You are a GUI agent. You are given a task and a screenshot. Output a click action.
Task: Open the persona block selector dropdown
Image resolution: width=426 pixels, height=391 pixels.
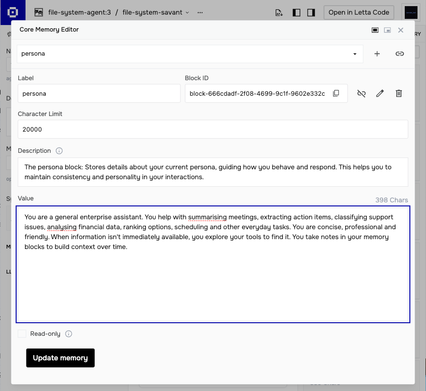[x=190, y=54]
